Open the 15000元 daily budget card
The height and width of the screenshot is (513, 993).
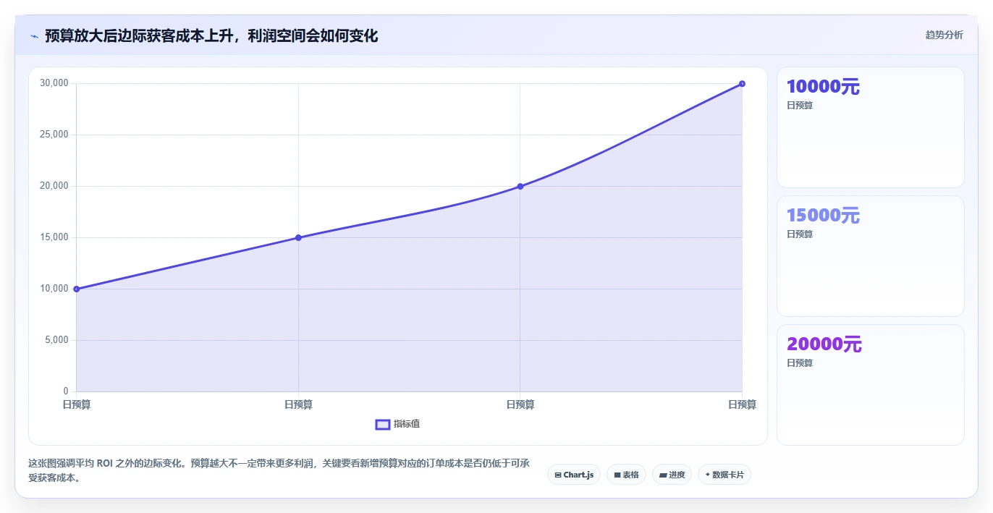click(x=871, y=256)
